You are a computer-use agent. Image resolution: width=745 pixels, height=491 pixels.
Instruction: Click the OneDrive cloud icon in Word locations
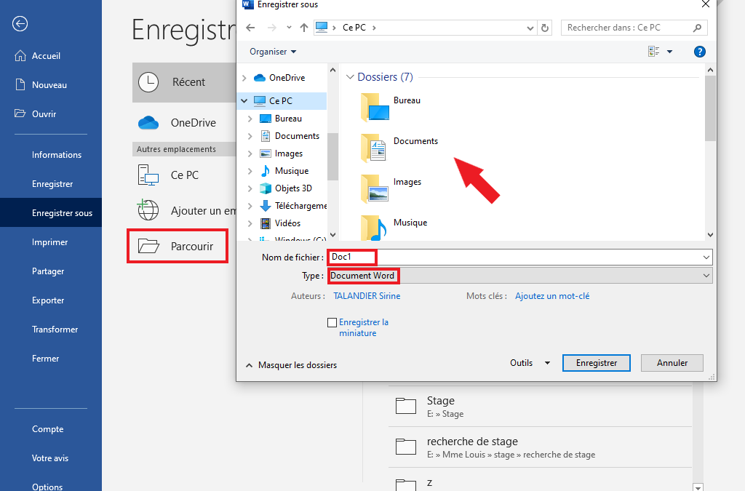148,123
